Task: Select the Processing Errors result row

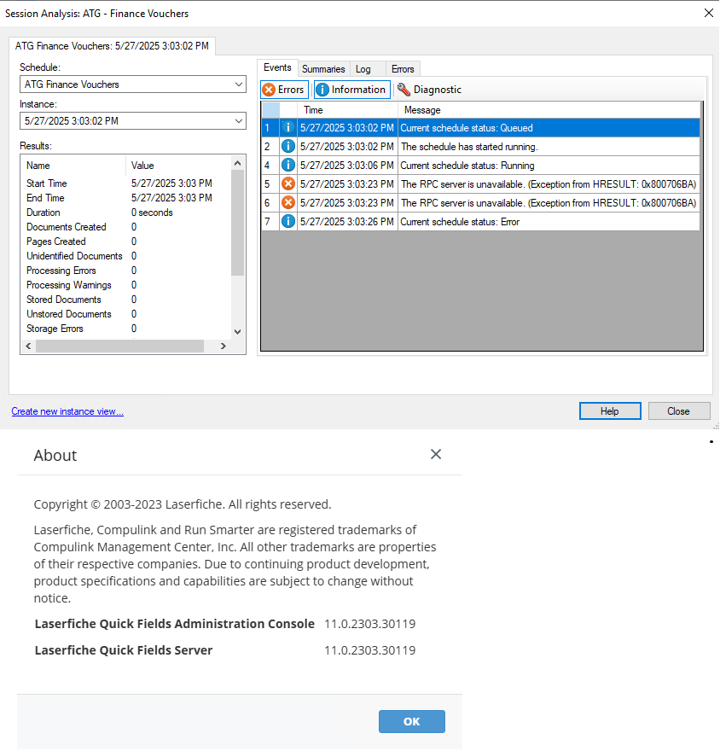Action: tap(126, 271)
